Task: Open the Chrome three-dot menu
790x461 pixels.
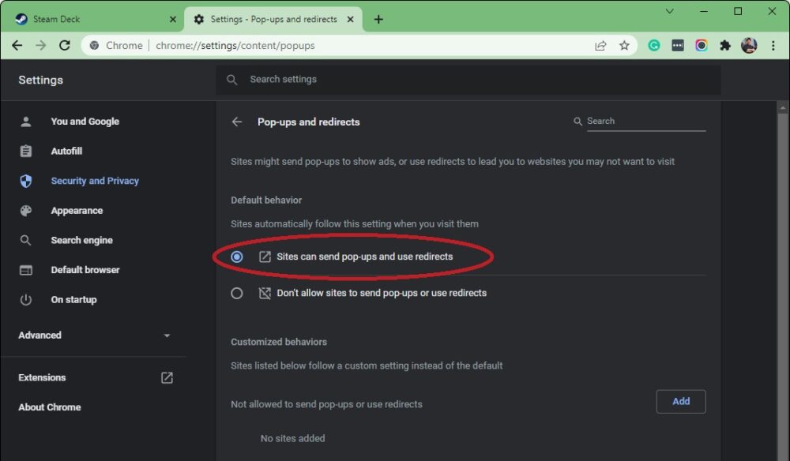Action: pos(773,45)
